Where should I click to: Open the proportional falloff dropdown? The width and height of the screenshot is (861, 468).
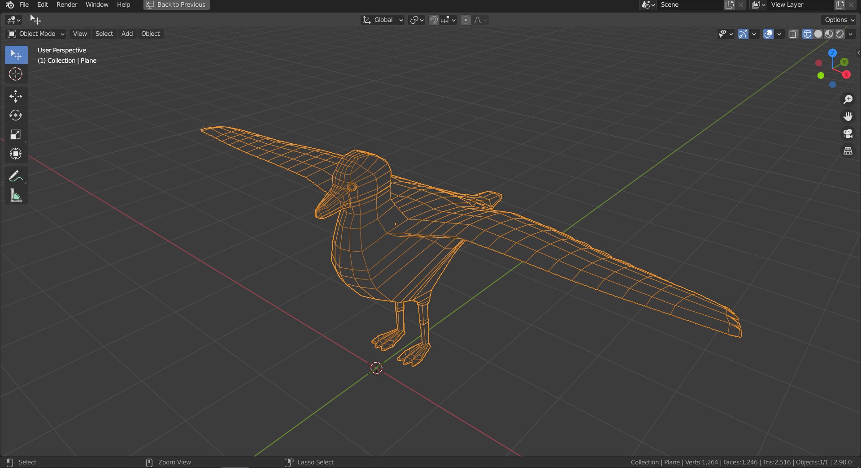click(x=480, y=20)
